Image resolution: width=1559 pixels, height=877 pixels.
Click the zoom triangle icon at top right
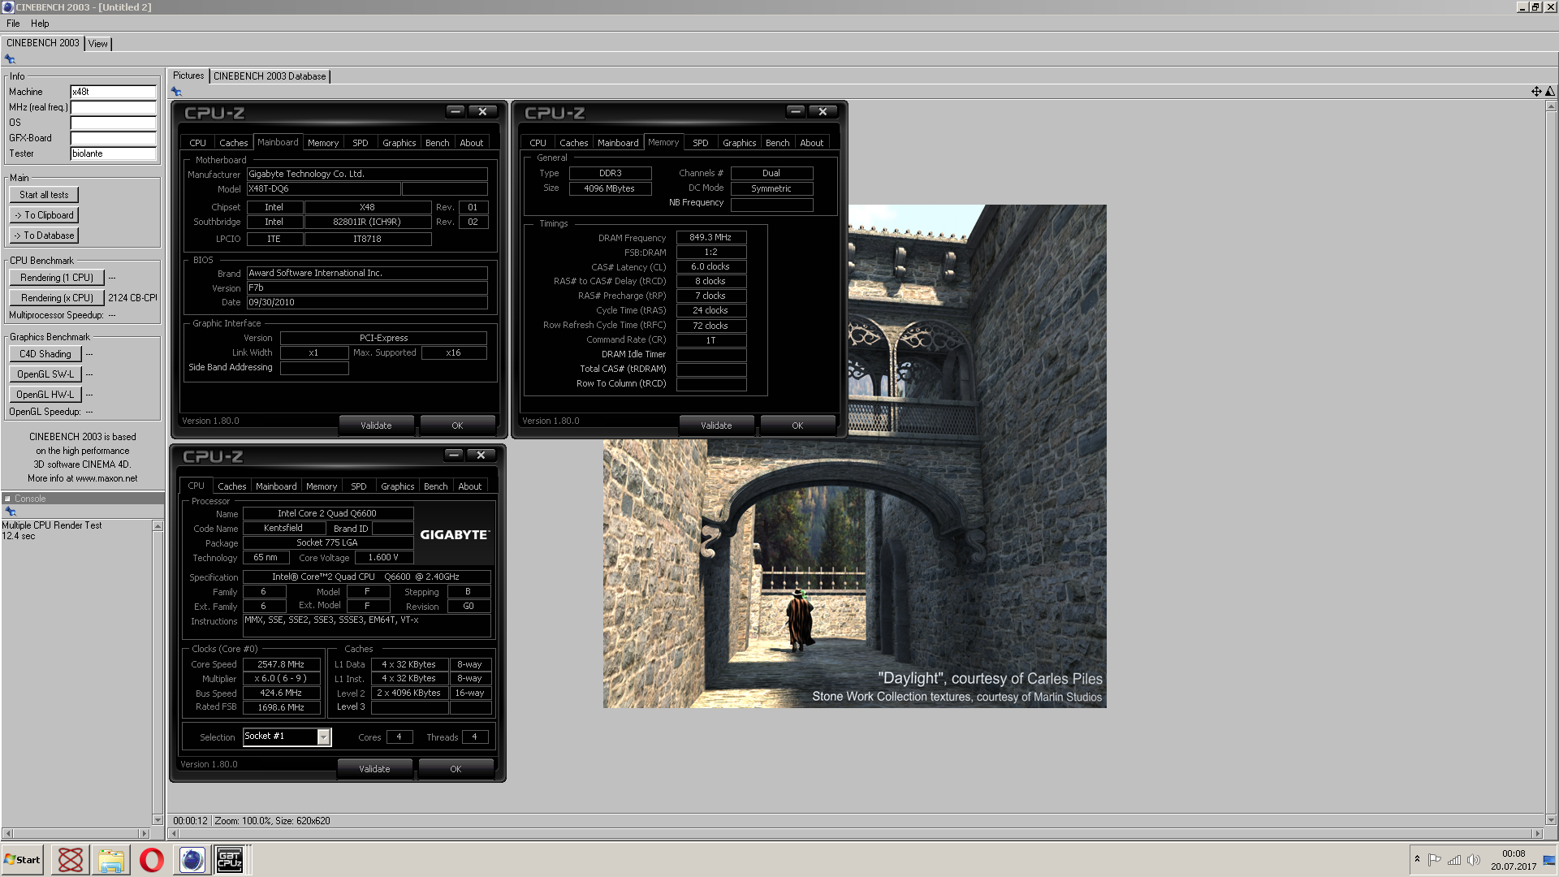1550,92
